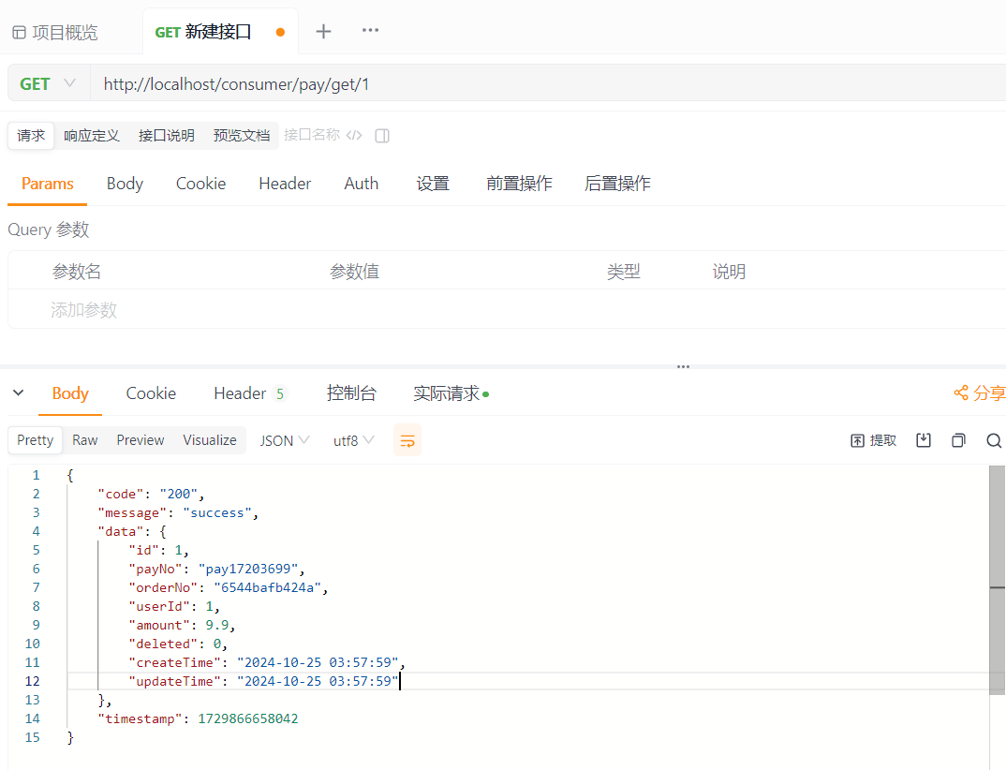Toggle the word wrap icon

click(x=407, y=441)
